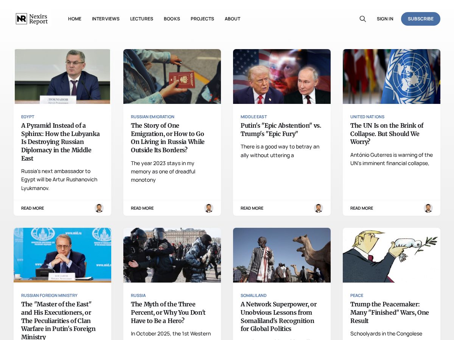This screenshot has width=454, height=340.
Task: Open headline 'The Story of One Emigration'
Action: [x=168, y=138]
